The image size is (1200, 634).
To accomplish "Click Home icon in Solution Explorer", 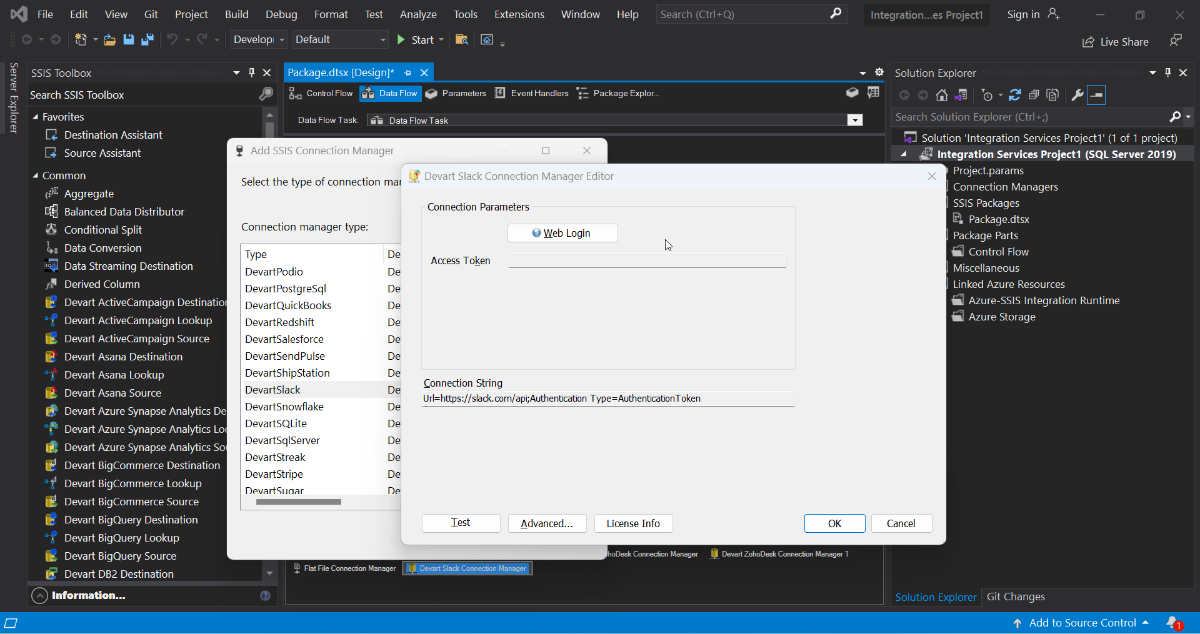I will coord(942,95).
